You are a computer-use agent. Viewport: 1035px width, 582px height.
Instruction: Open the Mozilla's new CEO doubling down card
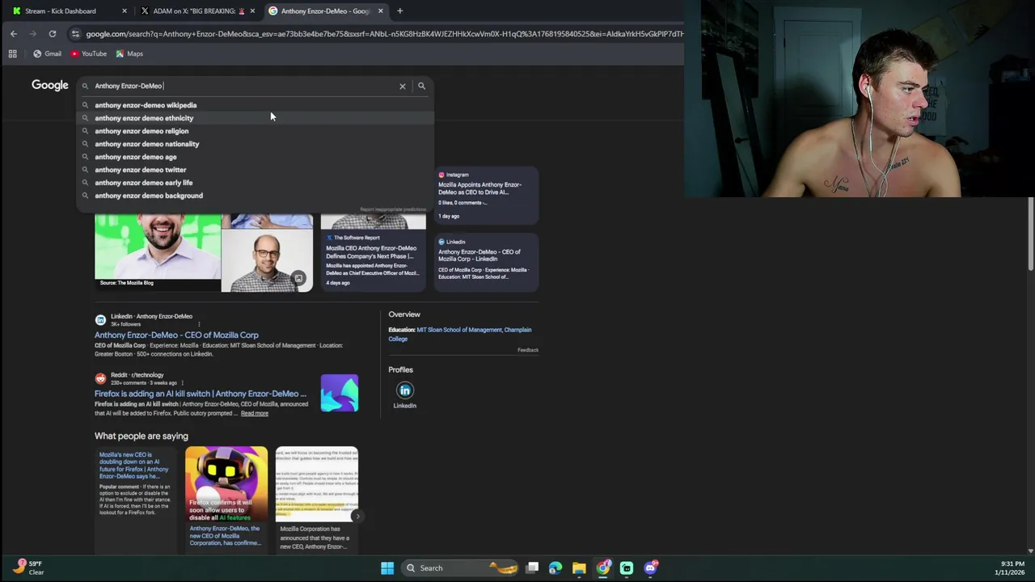[x=136, y=499]
